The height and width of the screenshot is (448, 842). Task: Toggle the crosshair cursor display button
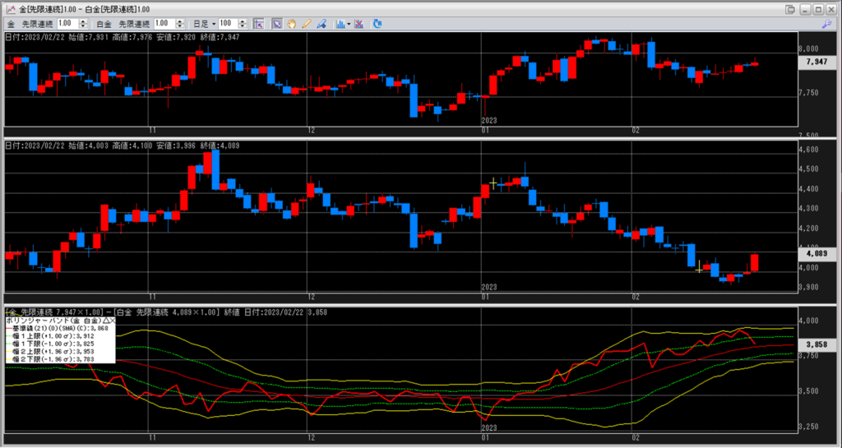[x=258, y=24]
